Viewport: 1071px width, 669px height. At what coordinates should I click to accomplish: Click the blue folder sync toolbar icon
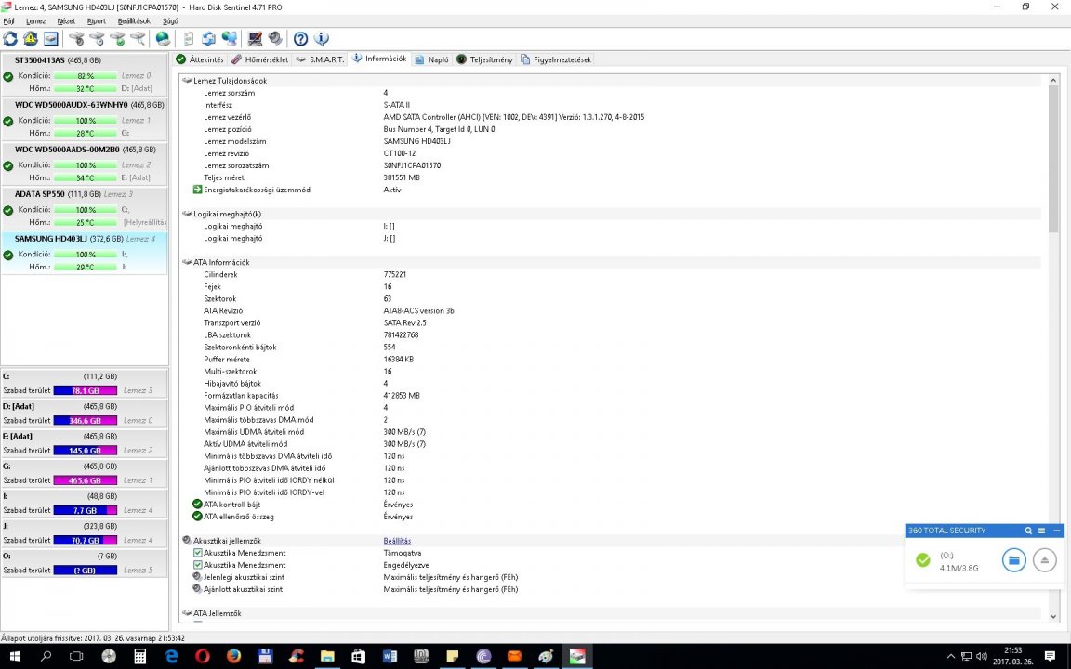click(209, 39)
